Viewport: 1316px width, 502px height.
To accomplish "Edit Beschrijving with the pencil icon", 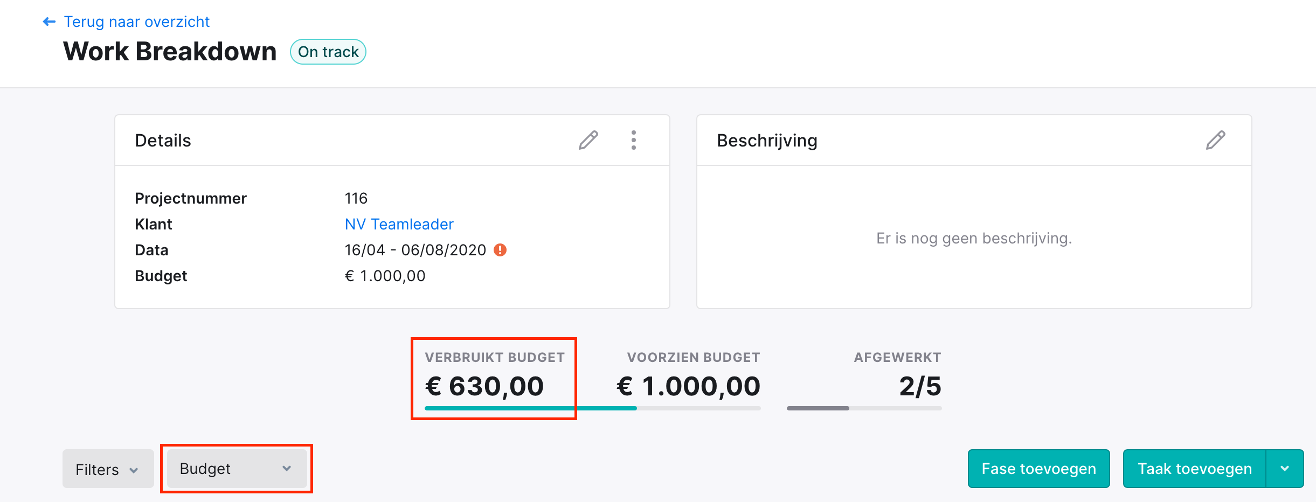I will tap(1216, 140).
